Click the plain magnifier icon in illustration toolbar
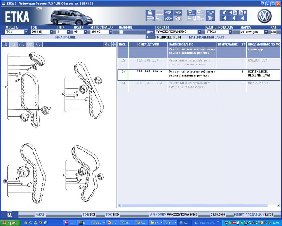 pos(38,44)
